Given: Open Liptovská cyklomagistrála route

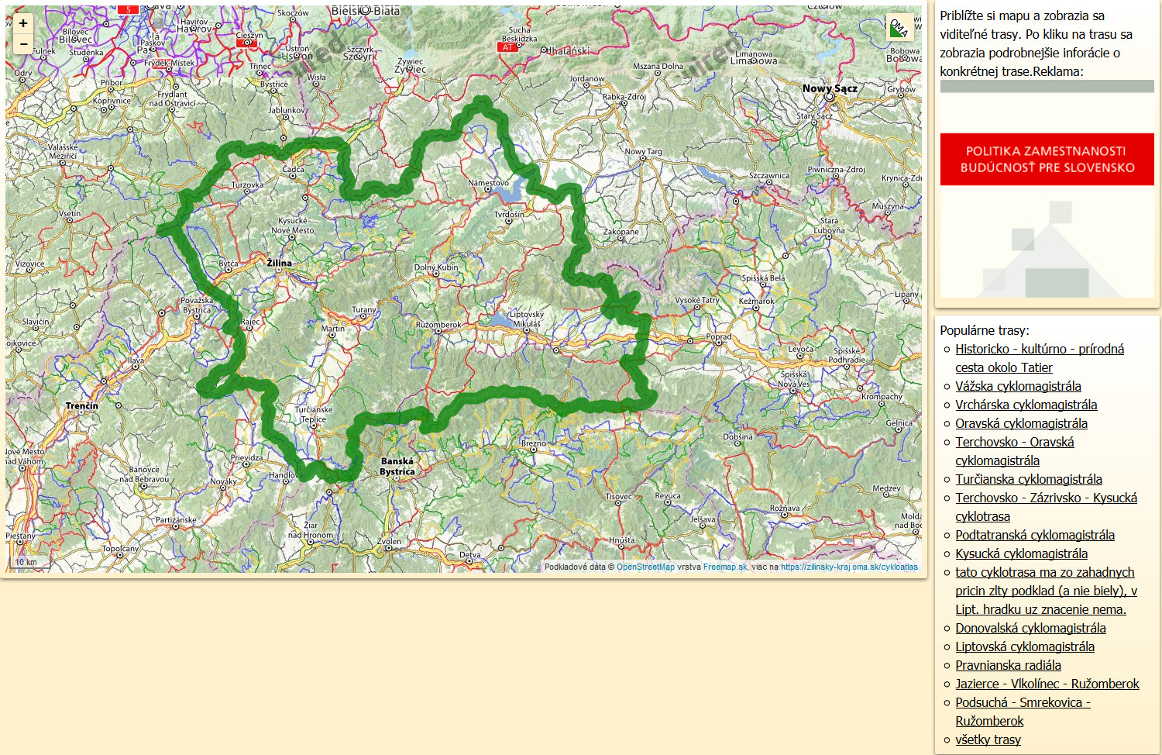Looking at the screenshot, I should point(1024,646).
